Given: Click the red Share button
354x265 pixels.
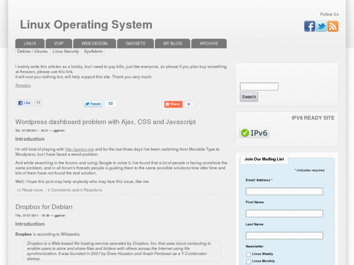Looking at the screenshot, I should (173, 104).
